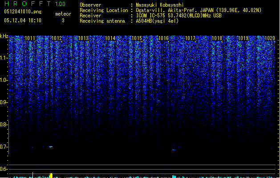Image resolution: width=280 pixels, height=178 pixels.
Task: Click the date stamp 05.12.04 10:10
Action: (x=23, y=20)
